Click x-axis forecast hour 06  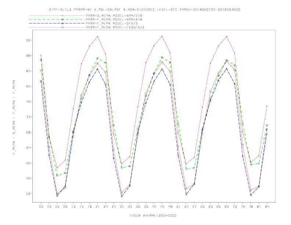[x=57, y=207]
